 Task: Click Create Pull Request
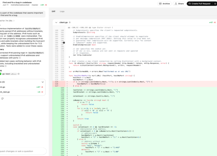[200, 4]
